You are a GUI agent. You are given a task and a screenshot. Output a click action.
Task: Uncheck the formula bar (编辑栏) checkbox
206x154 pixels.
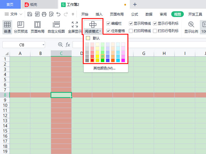(x=108, y=24)
